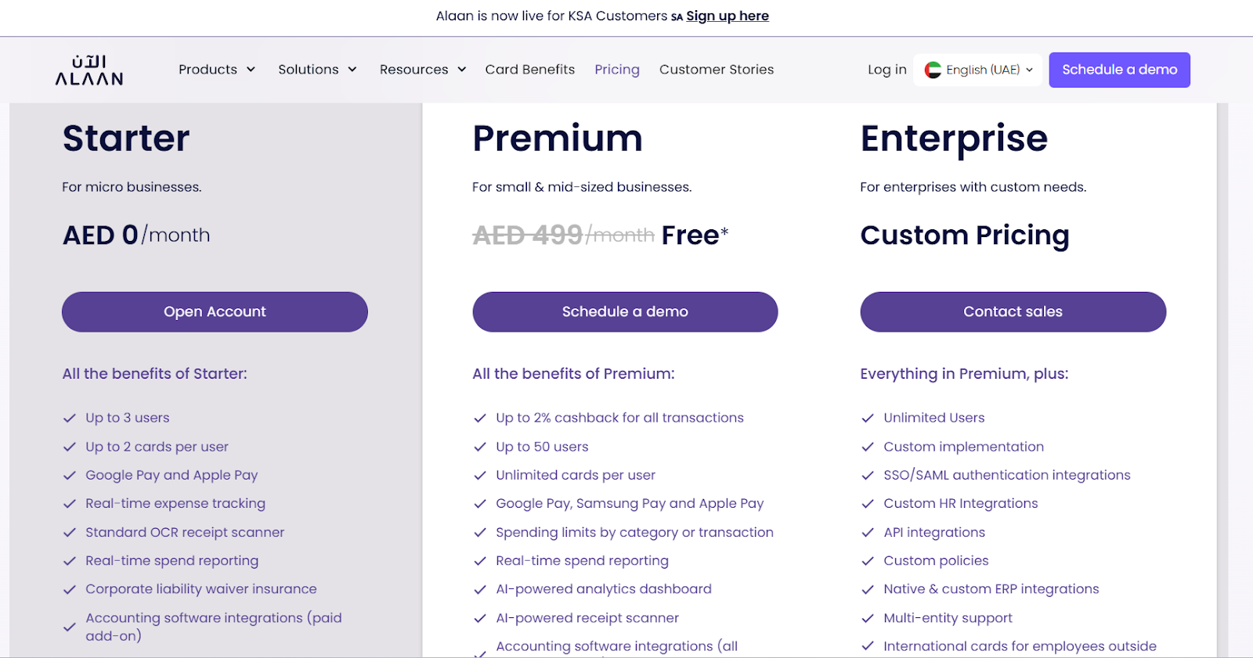Expand the Solutions dropdown
This screenshot has width=1253, height=658.
tap(317, 70)
